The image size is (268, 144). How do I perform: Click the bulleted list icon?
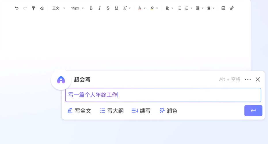click(179, 8)
